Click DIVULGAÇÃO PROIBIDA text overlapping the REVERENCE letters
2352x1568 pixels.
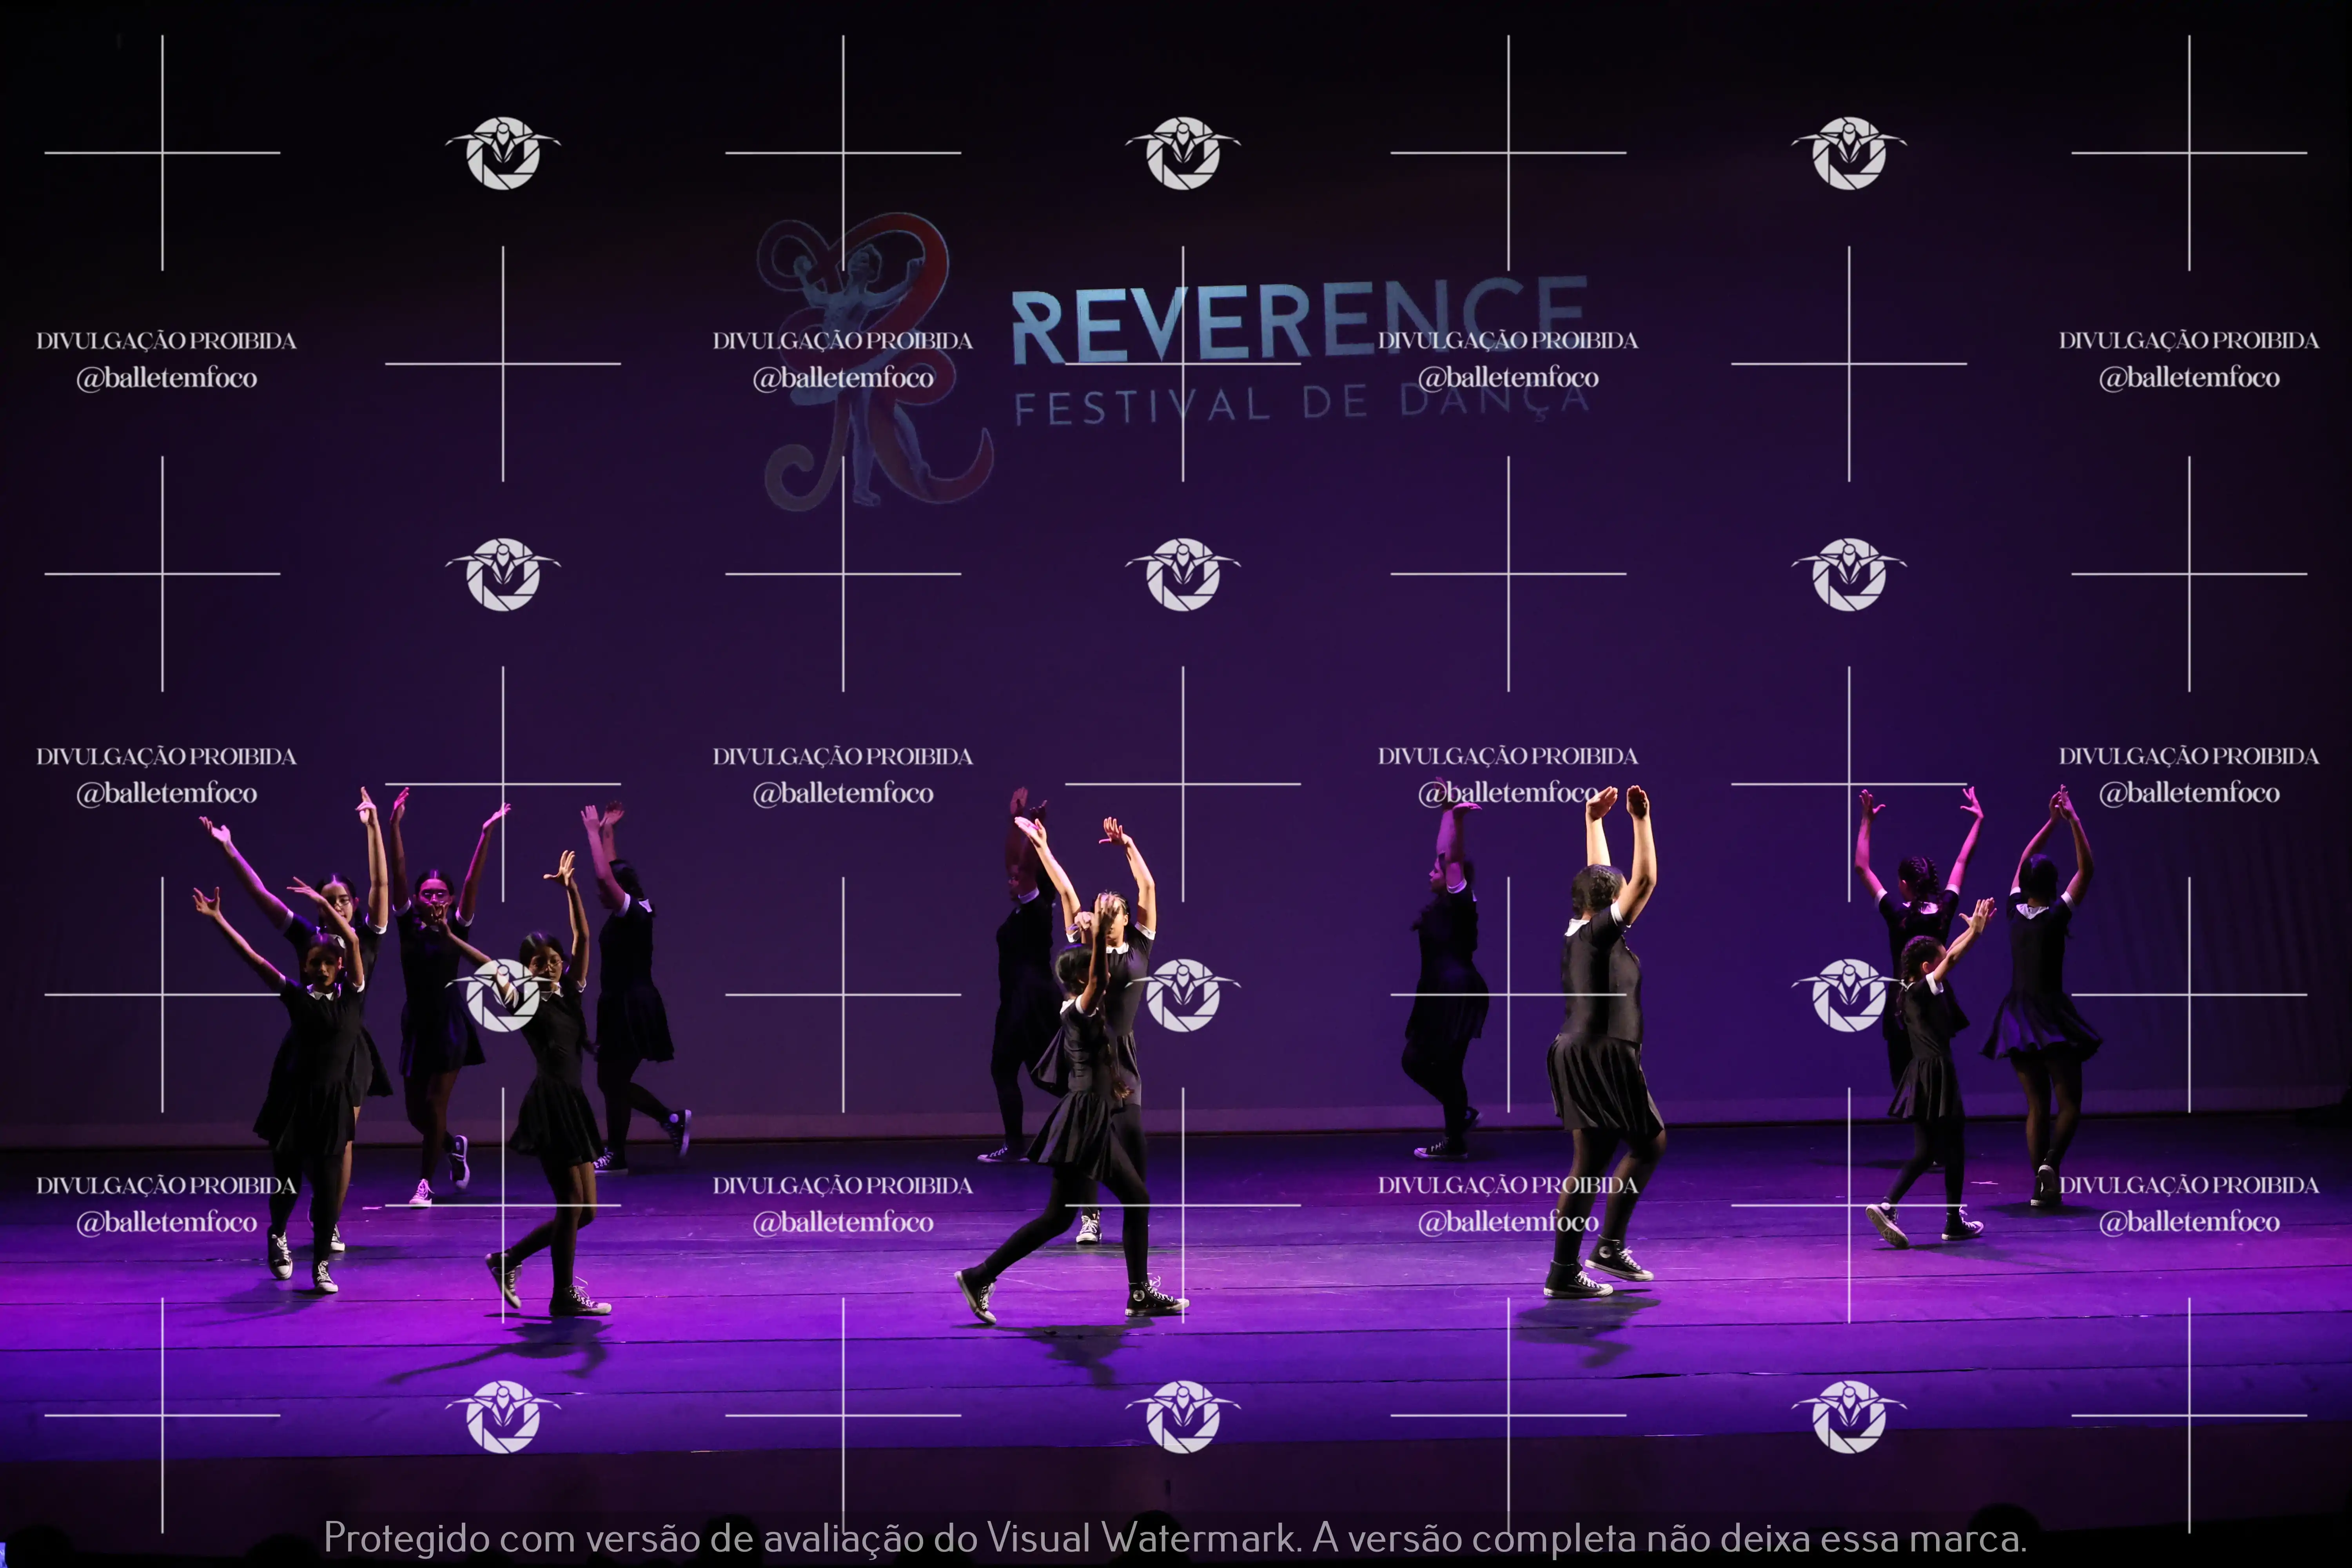[x=1508, y=340]
